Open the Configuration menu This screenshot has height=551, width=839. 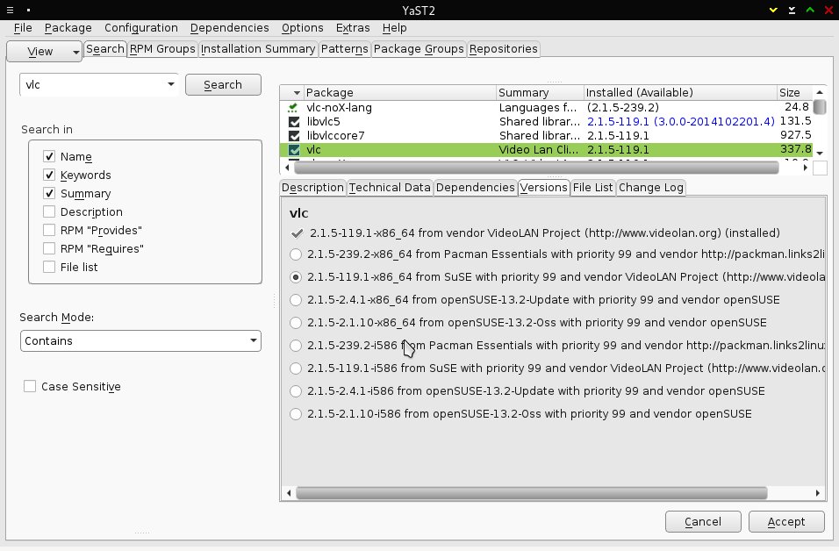pos(141,28)
